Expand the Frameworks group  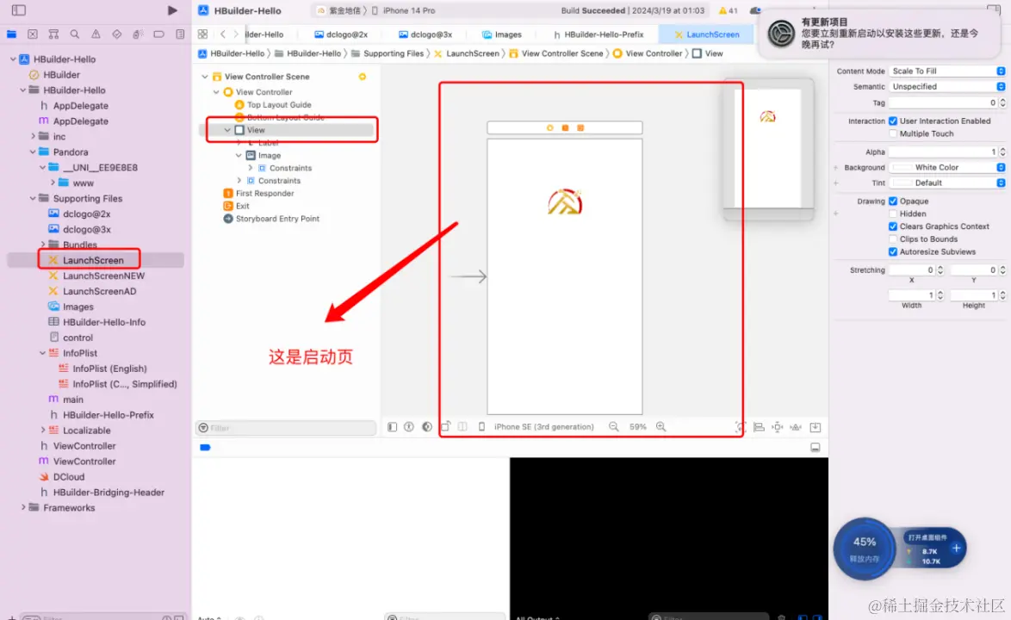pyautogui.click(x=23, y=508)
